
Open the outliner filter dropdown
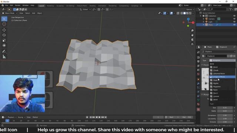231,9
